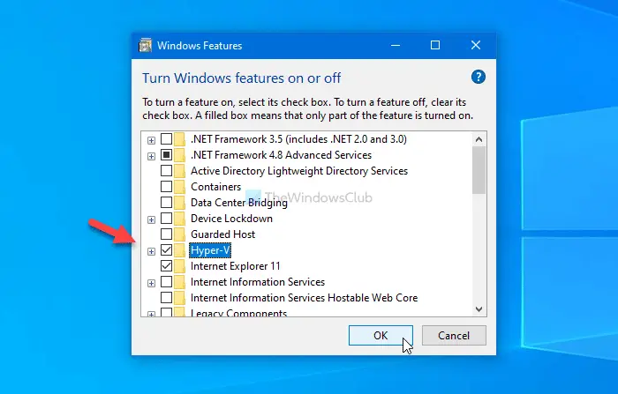This screenshot has width=618, height=394.
Task: Select Active Directory Lightweight Directory Services label
Action: (299, 171)
